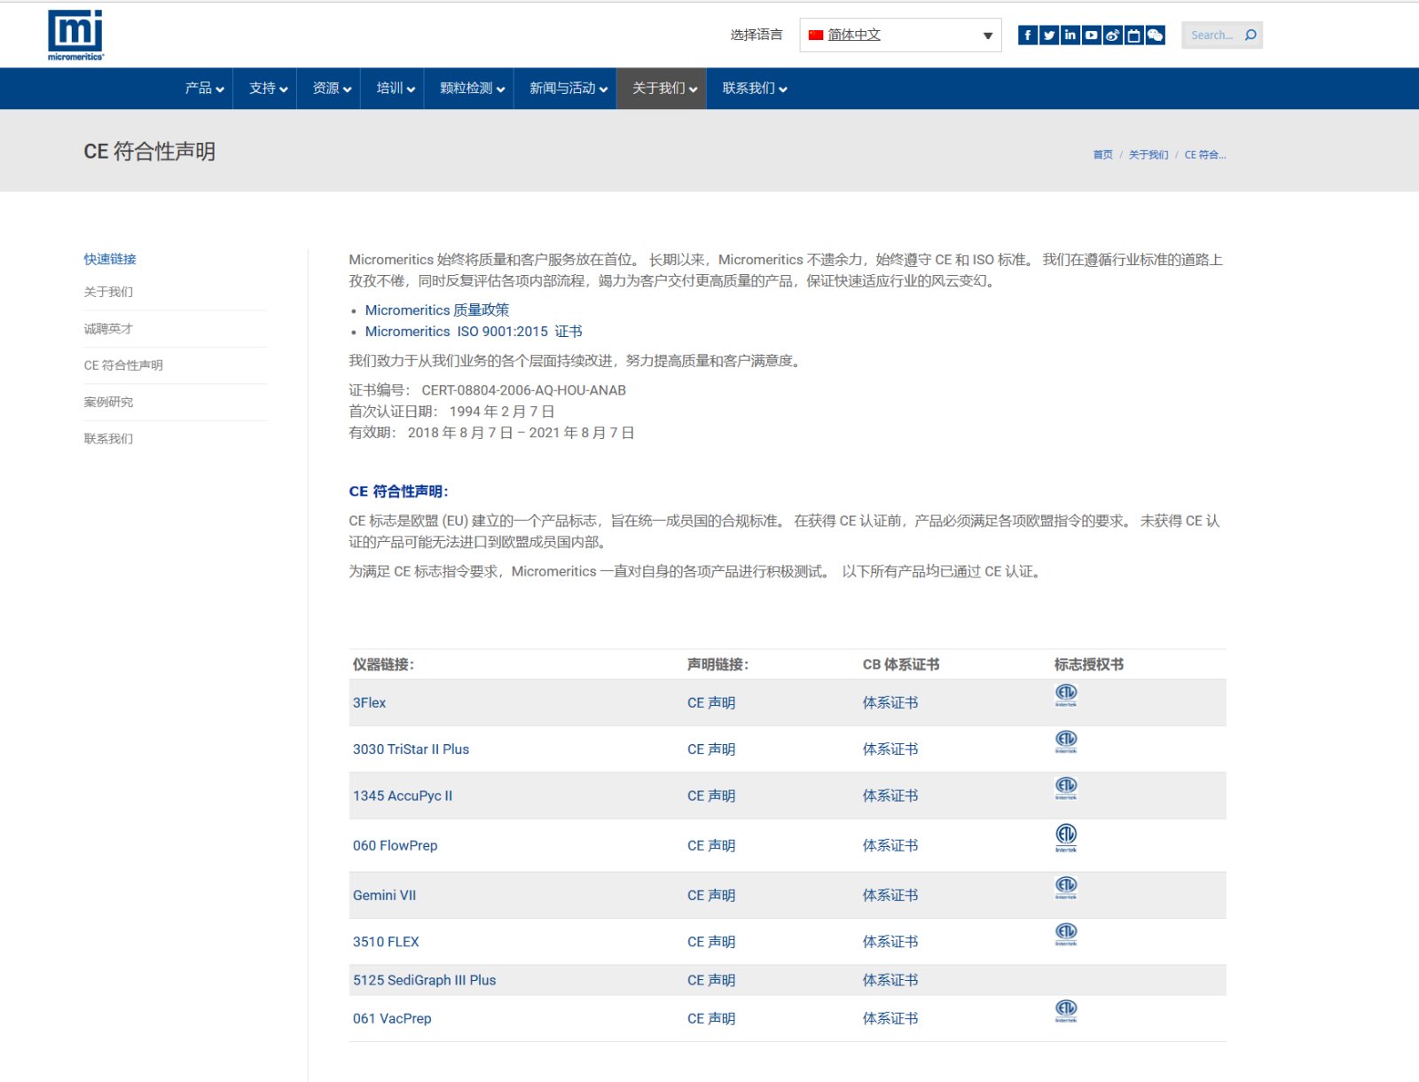Open the Facebook social icon
Image resolution: width=1419 pixels, height=1082 pixels.
click(1027, 35)
